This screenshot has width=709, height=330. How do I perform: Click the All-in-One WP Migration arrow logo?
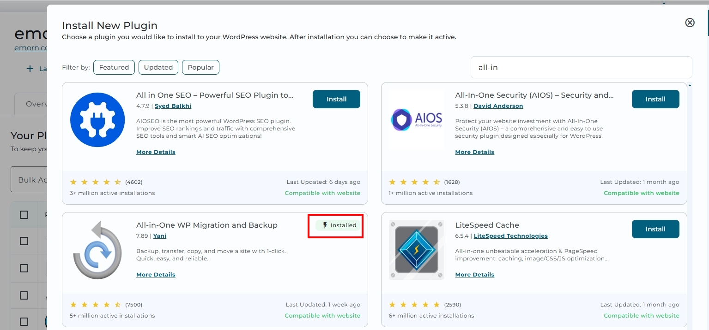point(97,250)
